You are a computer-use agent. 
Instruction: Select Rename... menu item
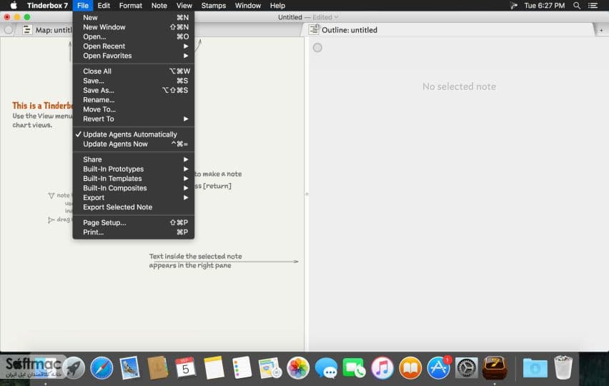pos(133,100)
